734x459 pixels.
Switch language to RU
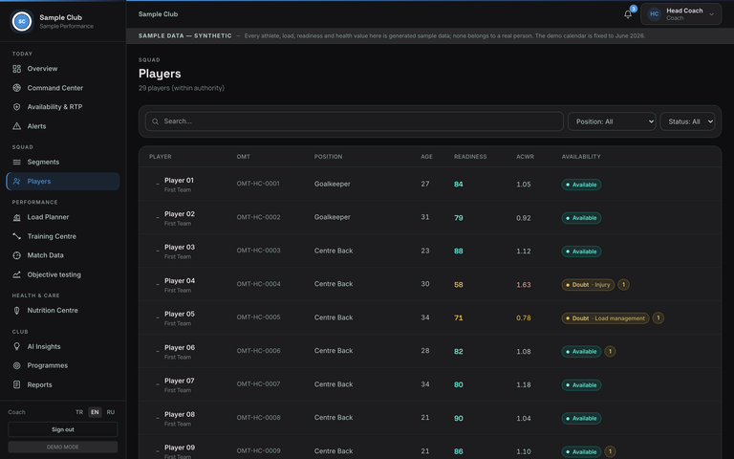click(111, 412)
